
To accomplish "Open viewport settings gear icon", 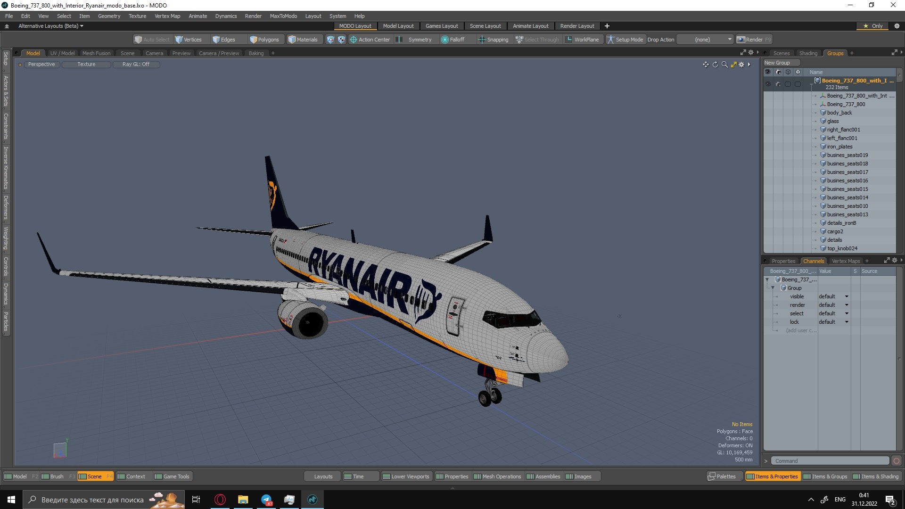I will 741,65.
